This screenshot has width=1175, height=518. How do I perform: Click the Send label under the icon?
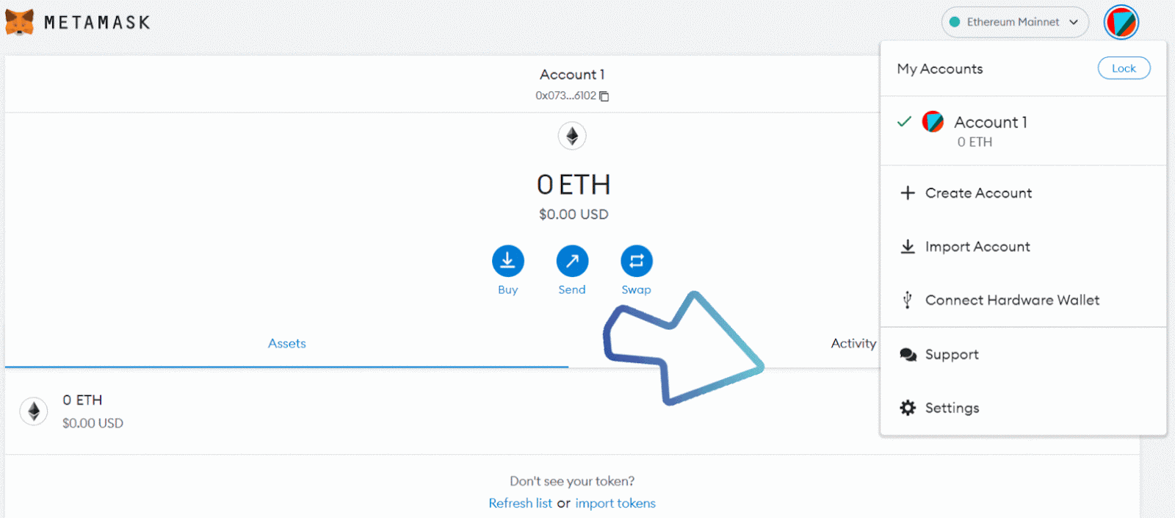[572, 289]
